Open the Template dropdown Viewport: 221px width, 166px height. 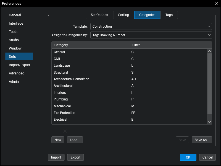(151, 27)
